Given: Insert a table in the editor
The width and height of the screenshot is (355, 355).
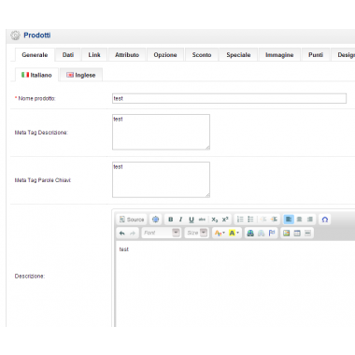Looking at the screenshot, I should point(297,233).
